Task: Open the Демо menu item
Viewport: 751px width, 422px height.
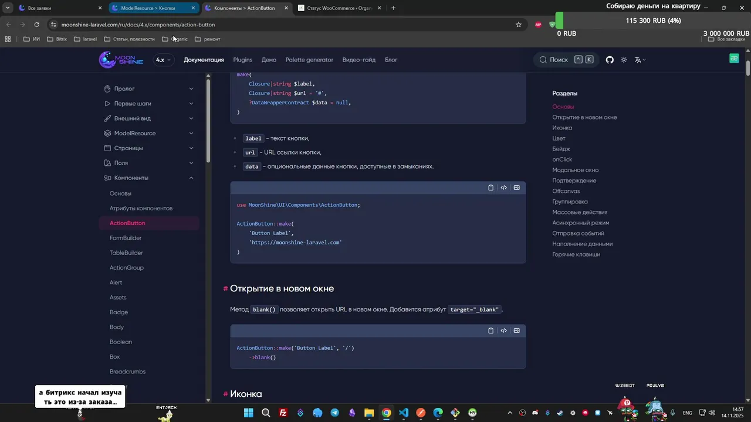Action: 269,60
